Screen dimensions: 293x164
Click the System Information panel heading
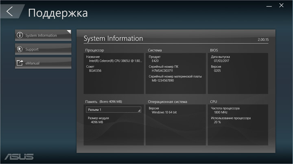[x=113, y=38]
